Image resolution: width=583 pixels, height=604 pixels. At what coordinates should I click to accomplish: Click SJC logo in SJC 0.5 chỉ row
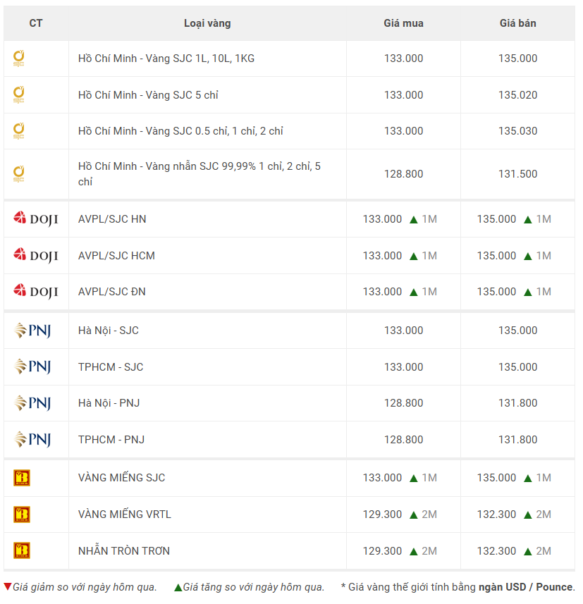tap(18, 131)
